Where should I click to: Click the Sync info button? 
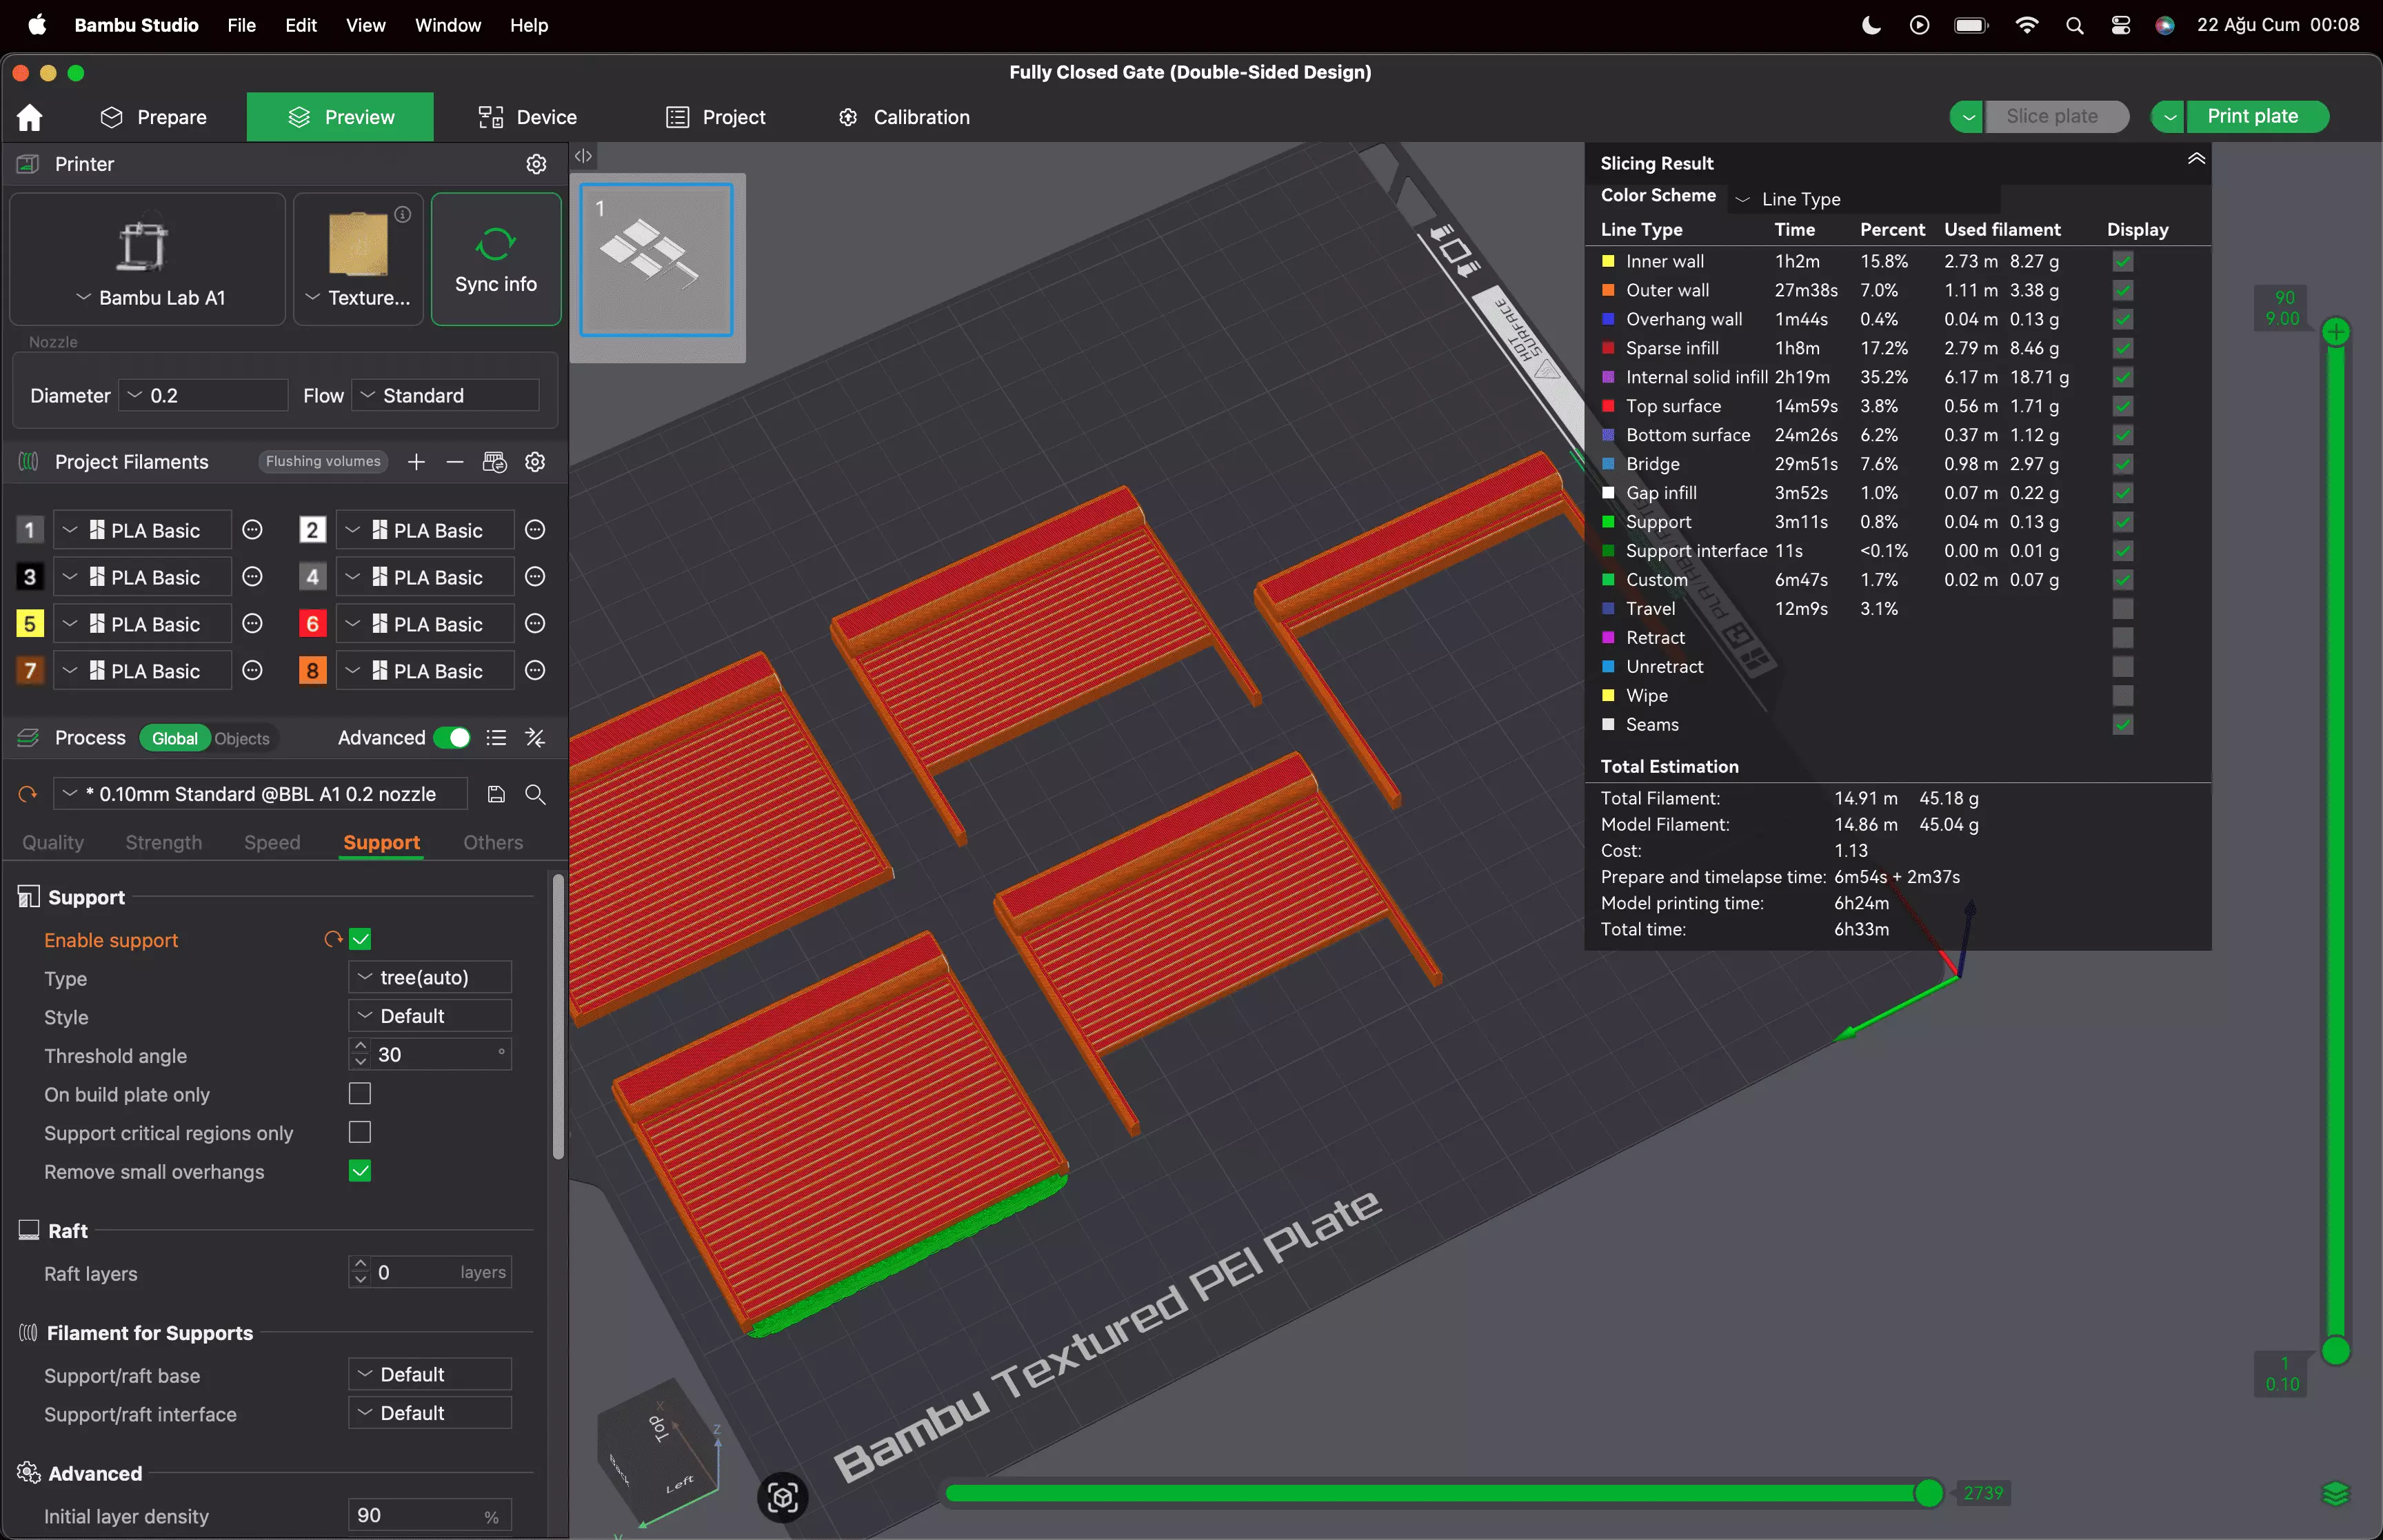pyautogui.click(x=495, y=260)
